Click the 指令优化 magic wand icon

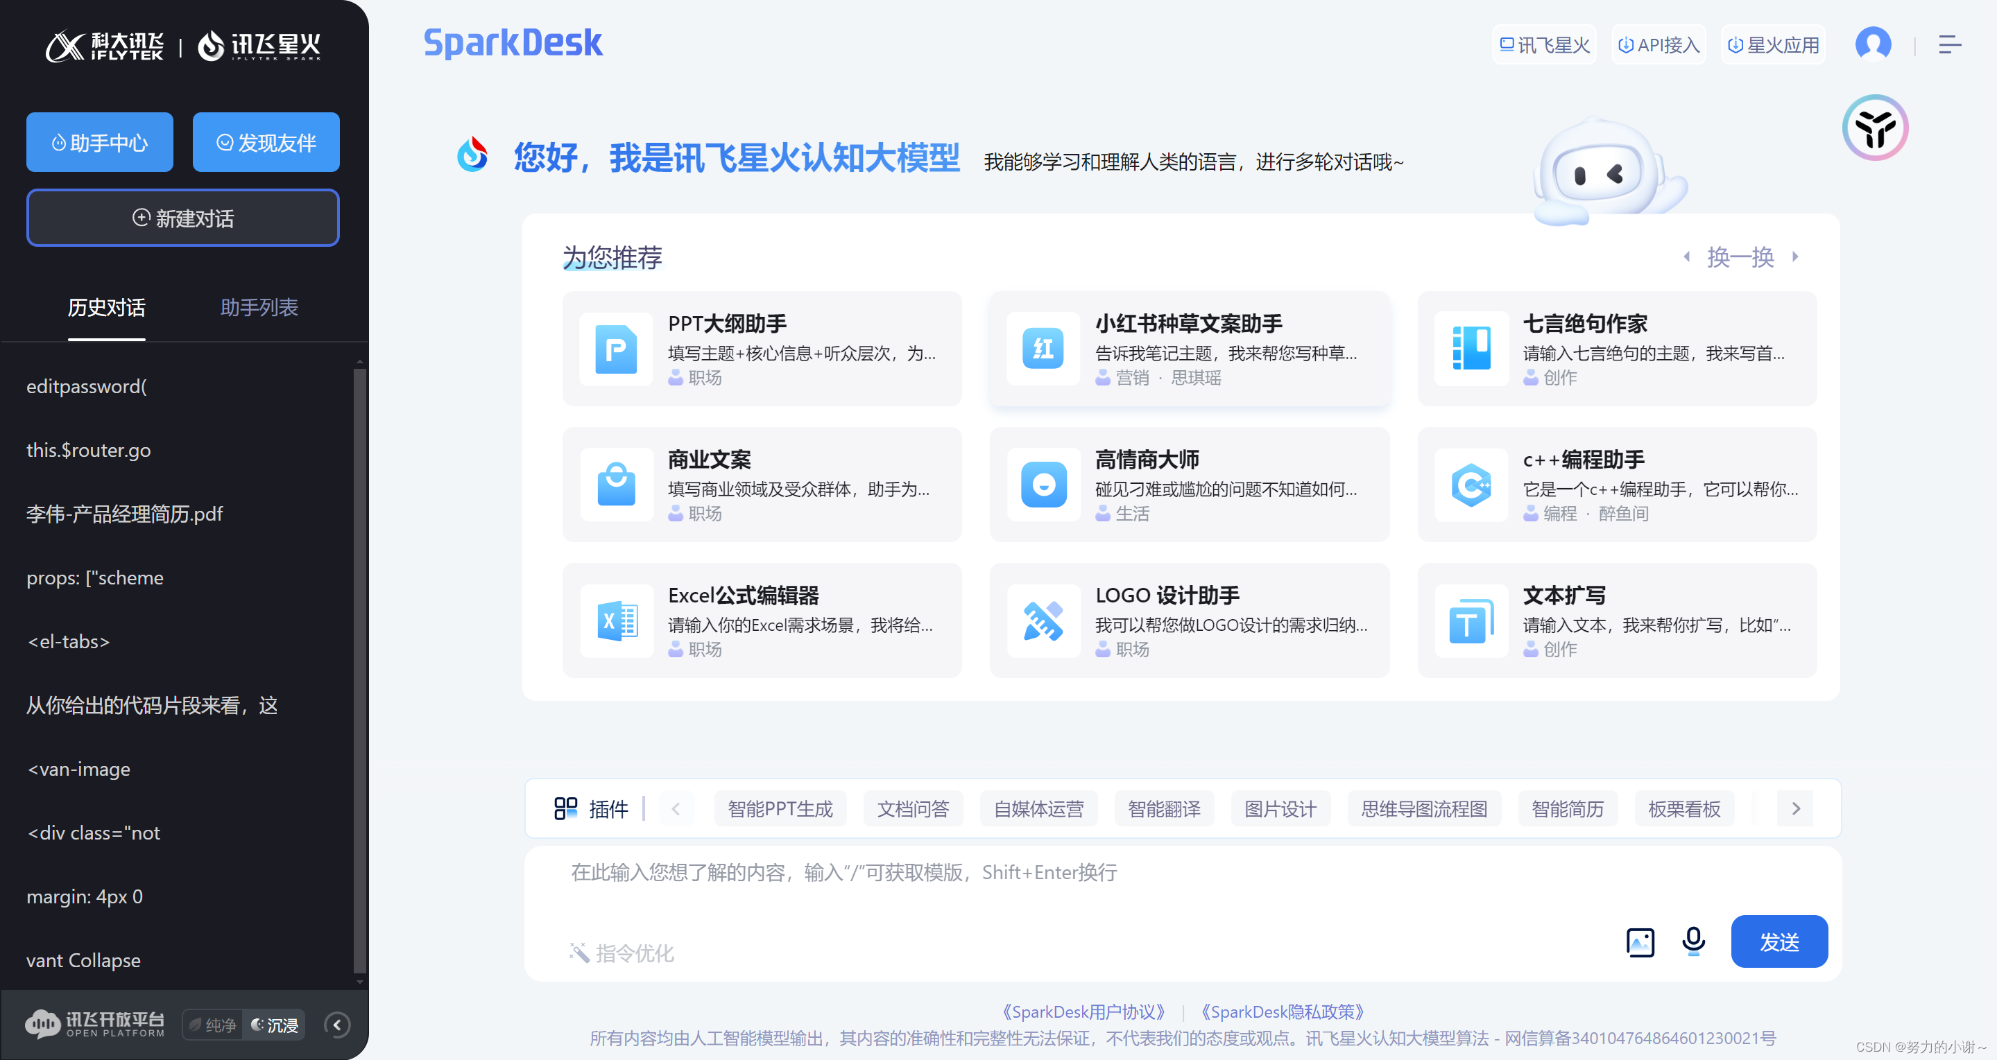[x=578, y=953]
